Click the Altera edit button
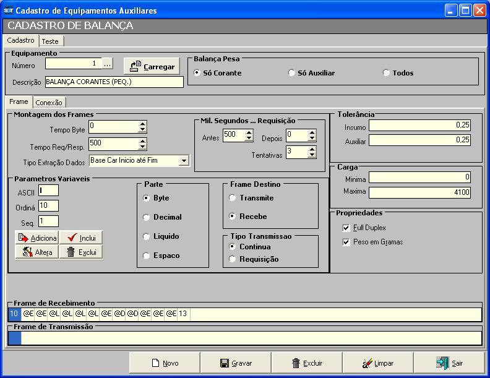Image resolution: width=490 pixels, height=378 pixels. point(37,252)
